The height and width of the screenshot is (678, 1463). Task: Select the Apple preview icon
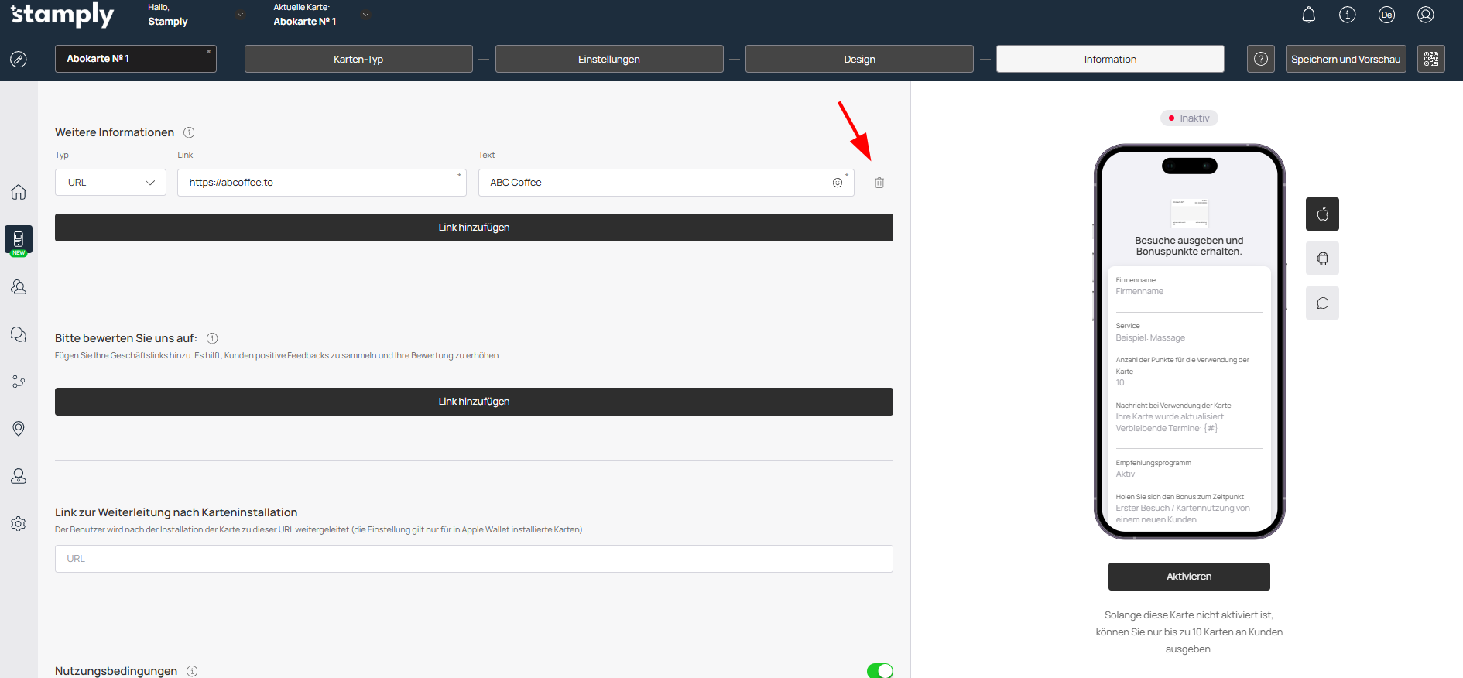tap(1322, 214)
